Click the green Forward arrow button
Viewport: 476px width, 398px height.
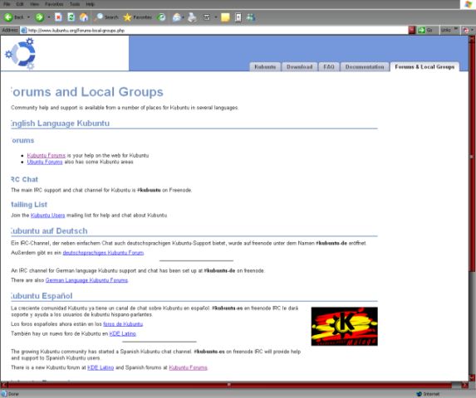point(40,17)
